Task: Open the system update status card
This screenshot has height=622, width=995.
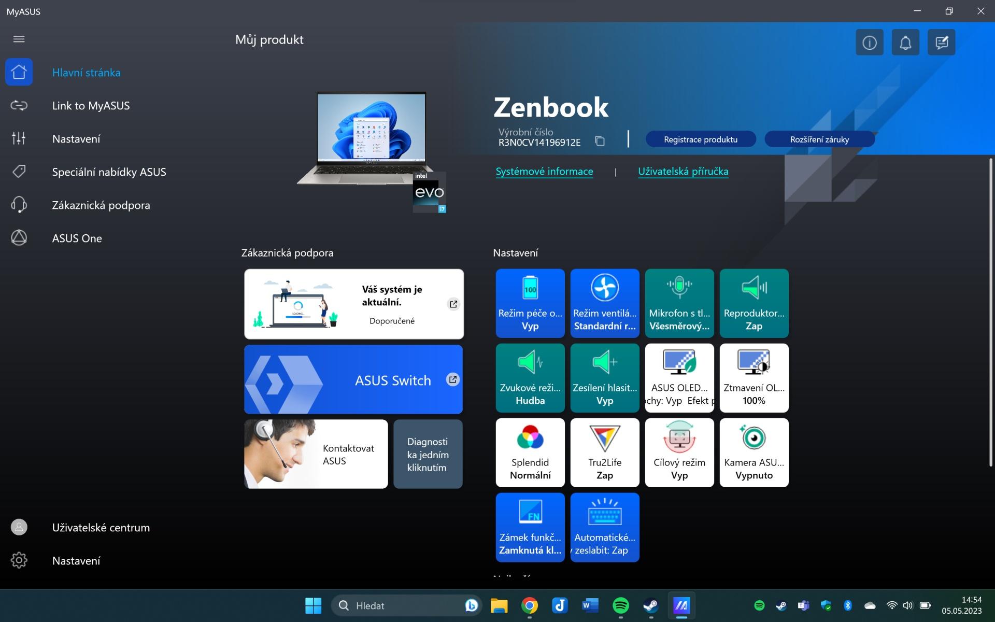Action: (x=354, y=304)
